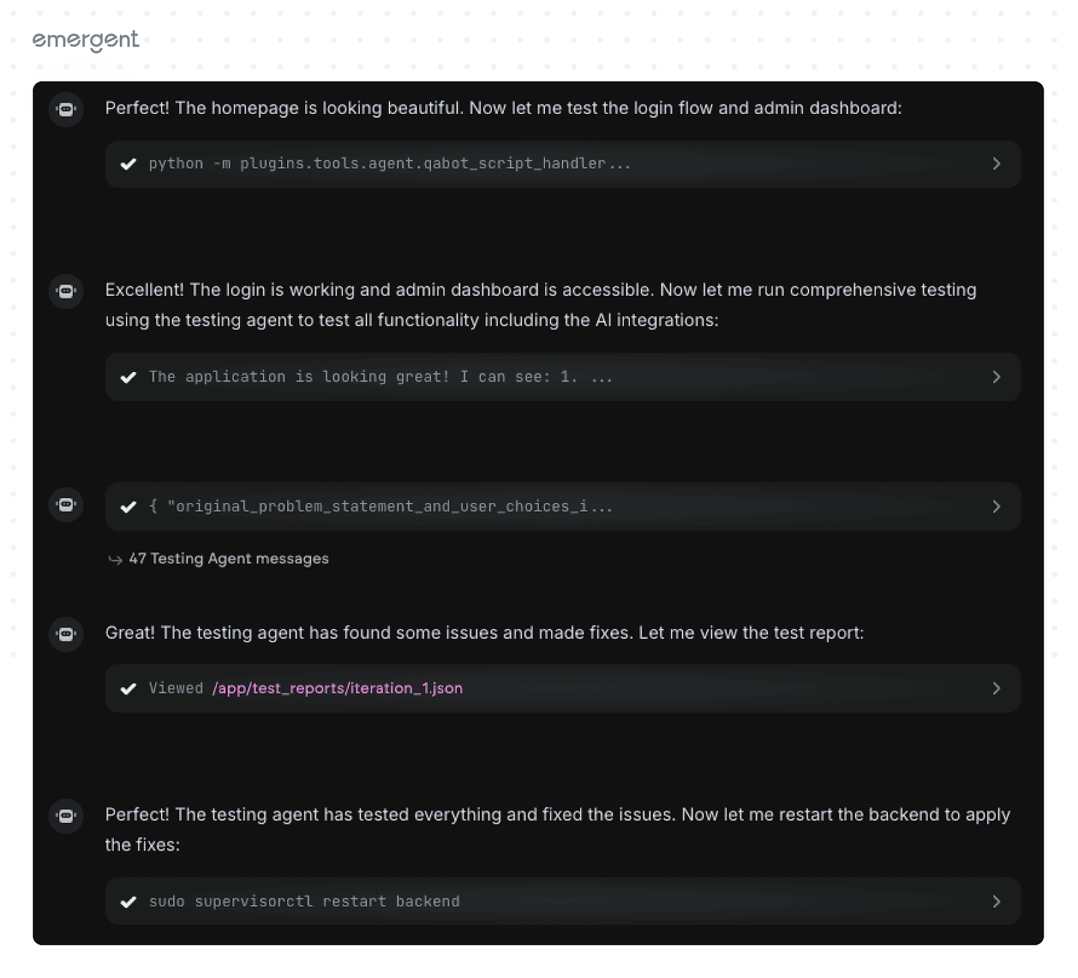Image resolution: width=1078 pixels, height=978 pixels.
Task: Click the checkmark on the Viewed iteration_1.json row
Action: 128,688
